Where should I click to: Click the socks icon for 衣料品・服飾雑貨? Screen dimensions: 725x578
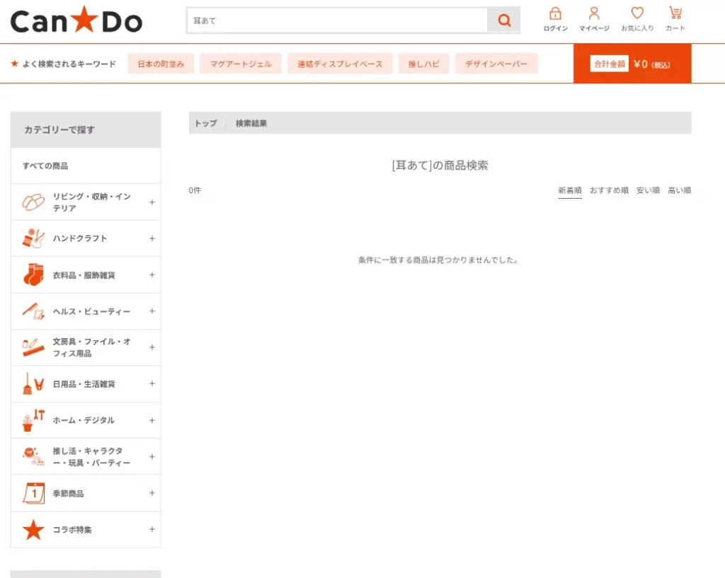[32, 274]
